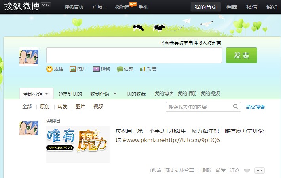Open the 高级搜索 link
This screenshot has width=281, height=178.
click(x=255, y=107)
